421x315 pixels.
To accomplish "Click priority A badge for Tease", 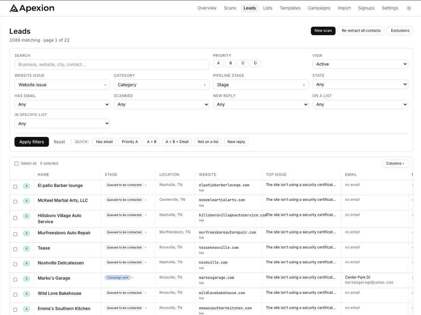I will tap(26, 249).
